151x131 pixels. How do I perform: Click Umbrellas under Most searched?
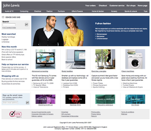click(5, 42)
